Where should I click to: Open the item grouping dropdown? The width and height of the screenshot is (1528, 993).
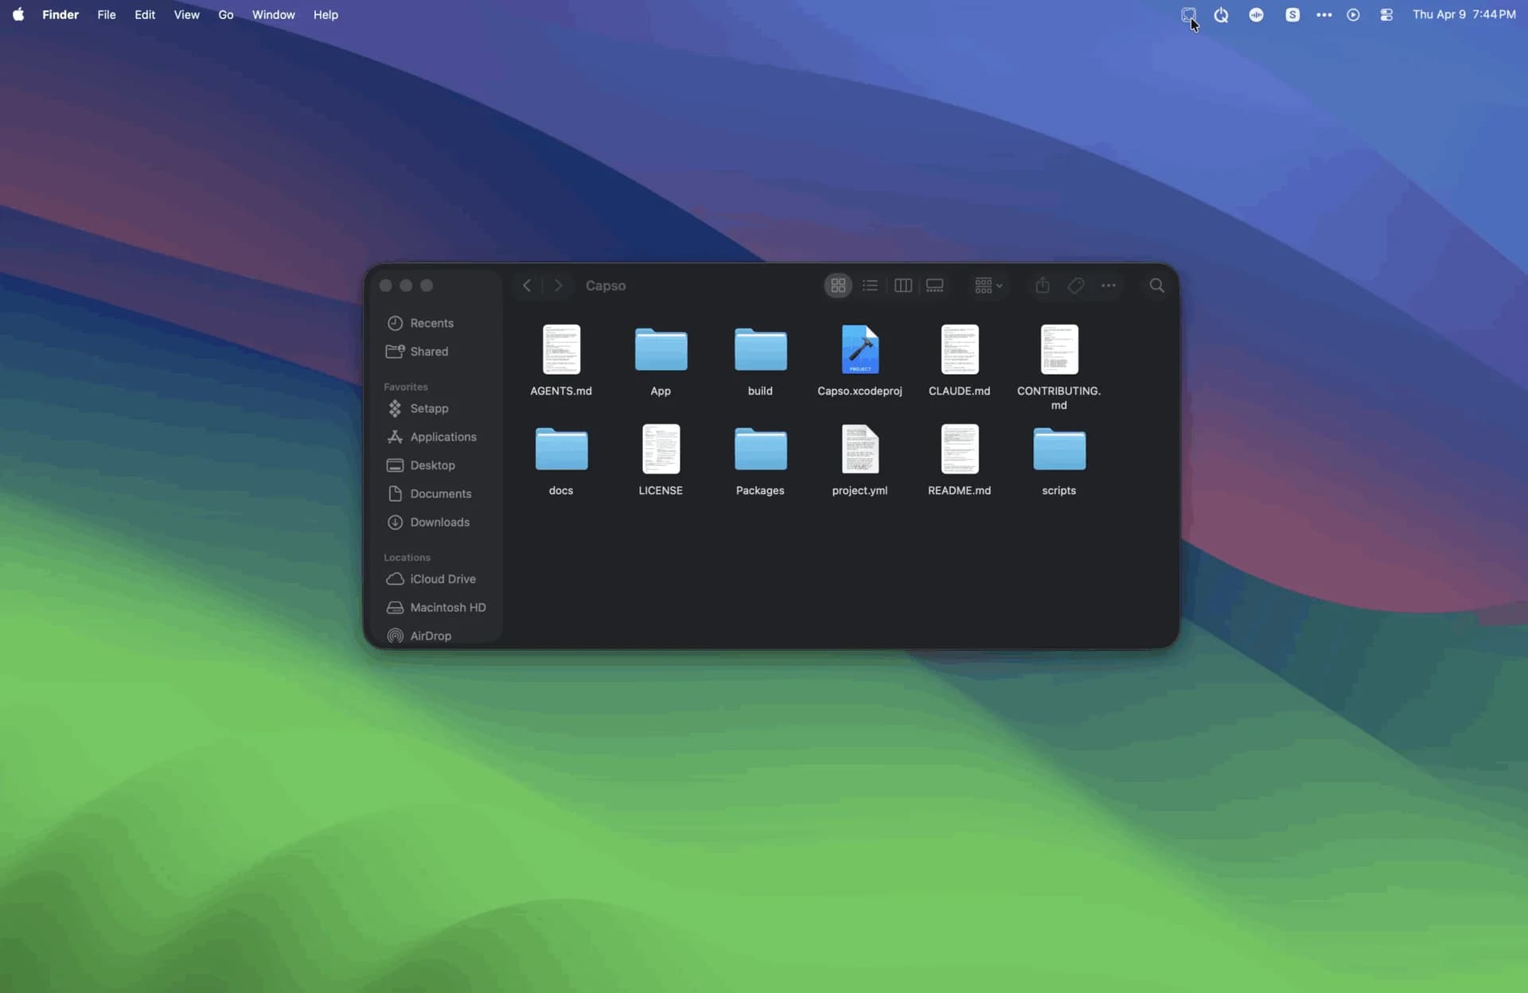tap(987, 285)
